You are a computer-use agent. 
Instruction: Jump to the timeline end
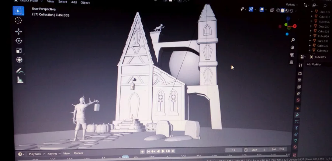(173, 151)
